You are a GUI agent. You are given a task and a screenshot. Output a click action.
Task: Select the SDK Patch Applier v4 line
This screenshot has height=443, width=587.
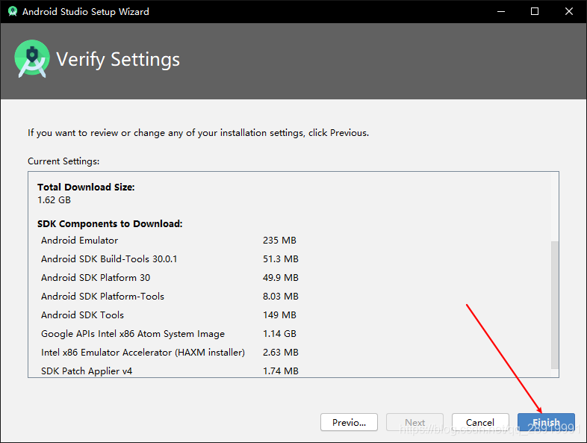pos(87,371)
